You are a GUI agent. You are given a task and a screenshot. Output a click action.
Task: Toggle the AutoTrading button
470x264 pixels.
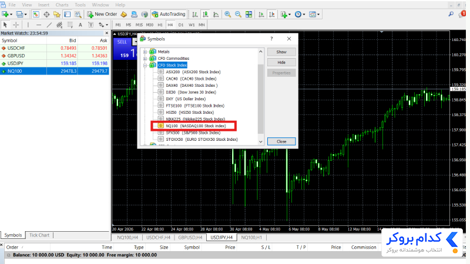coord(169,14)
